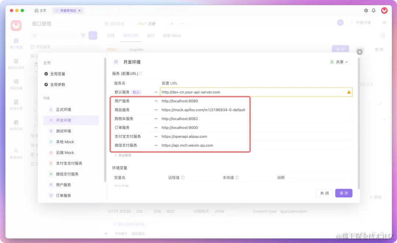Open the 全局参数 global parameters page

pyautogui.click(x=55, y=84)
